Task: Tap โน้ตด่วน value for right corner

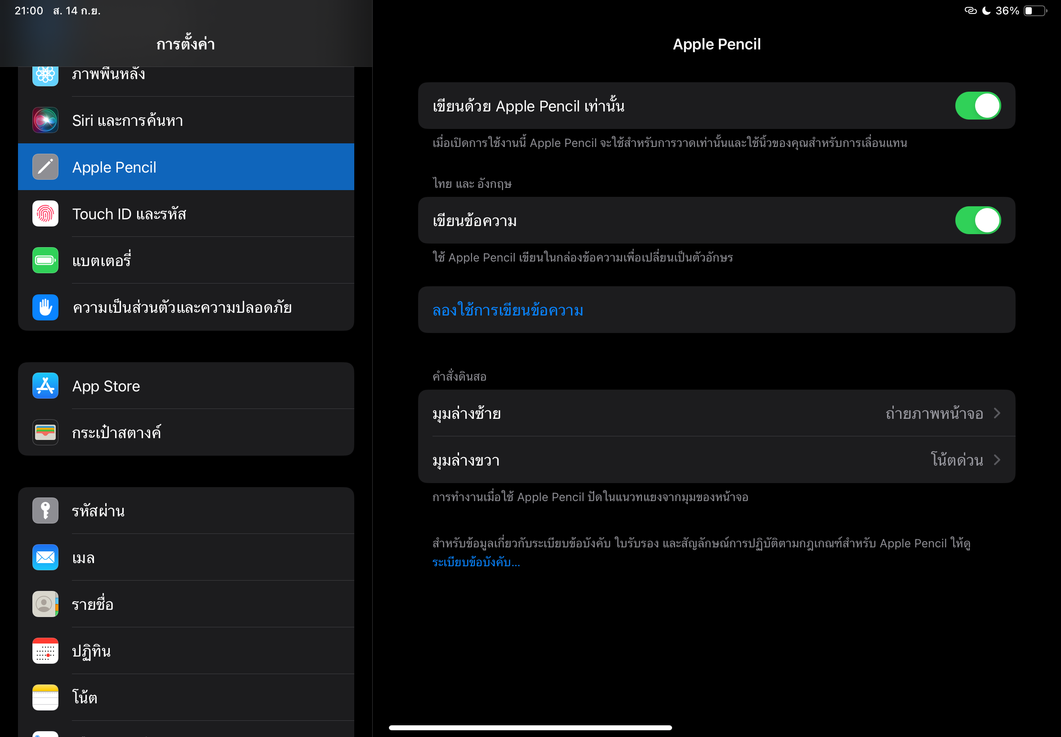Action: [957, 460]
